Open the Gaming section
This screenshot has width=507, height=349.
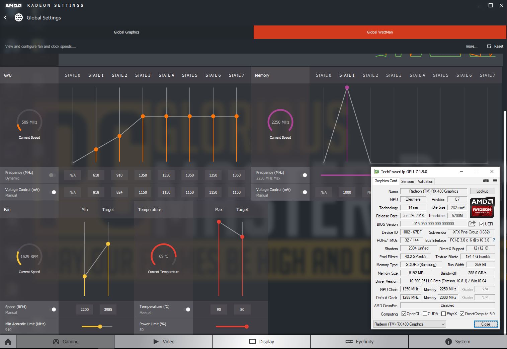tap(65, 342)
